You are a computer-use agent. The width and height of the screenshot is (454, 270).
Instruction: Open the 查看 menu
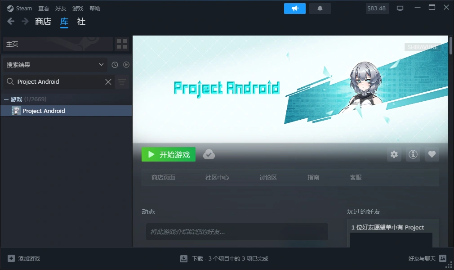point(44,9)
